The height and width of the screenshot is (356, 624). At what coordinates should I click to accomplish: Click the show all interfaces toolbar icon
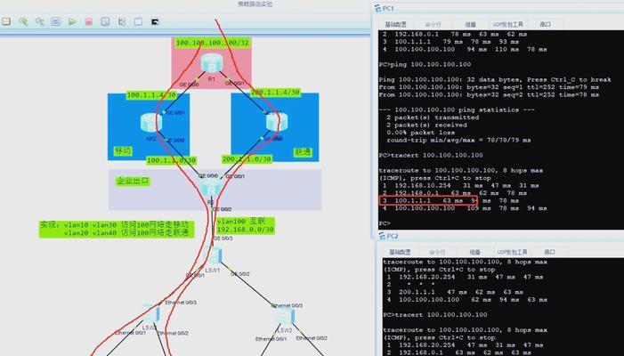[122, 21]
